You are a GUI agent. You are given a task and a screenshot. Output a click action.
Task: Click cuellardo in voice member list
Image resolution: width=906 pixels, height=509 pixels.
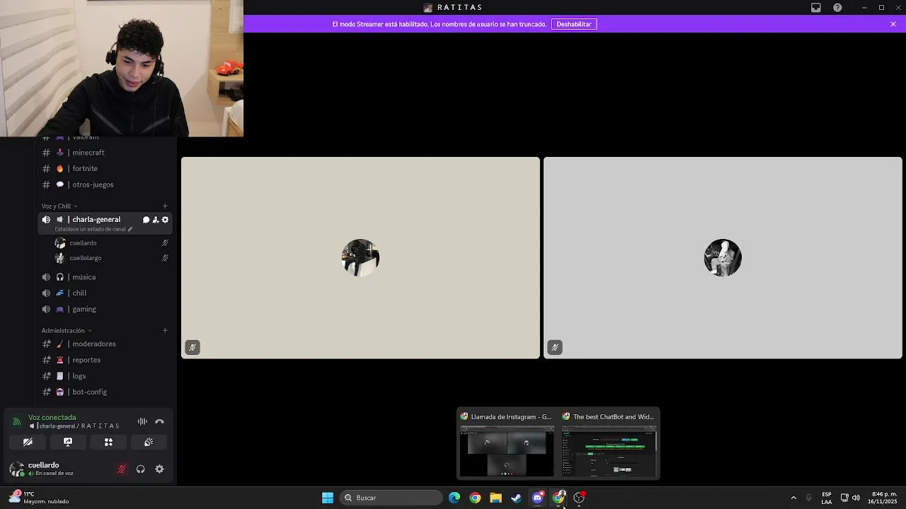pos(112,242)
